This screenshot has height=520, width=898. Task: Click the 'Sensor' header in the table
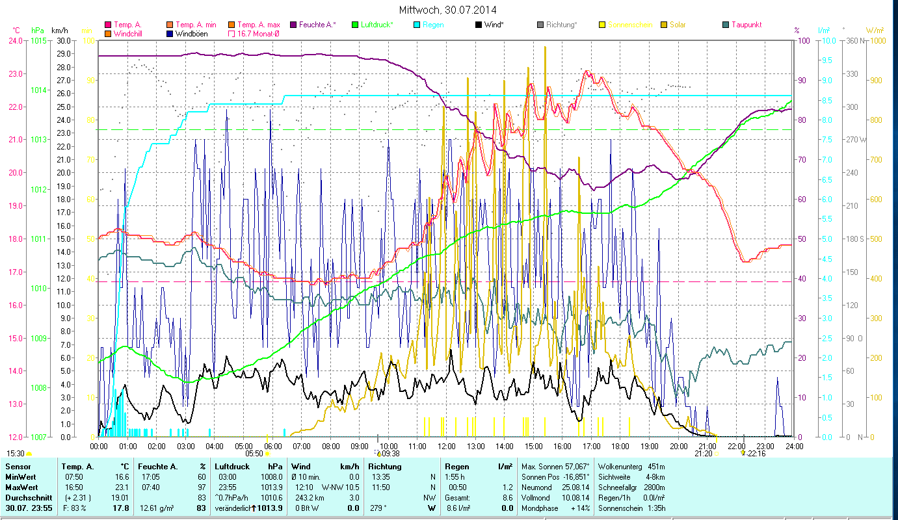point(18,467)
